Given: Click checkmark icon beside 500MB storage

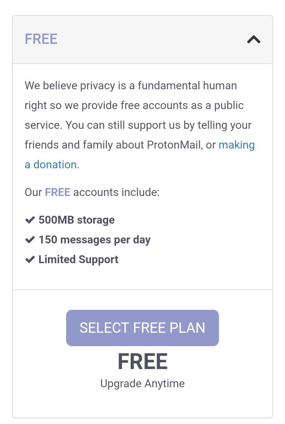Looking at the screenshot, I should coord(30,220).
